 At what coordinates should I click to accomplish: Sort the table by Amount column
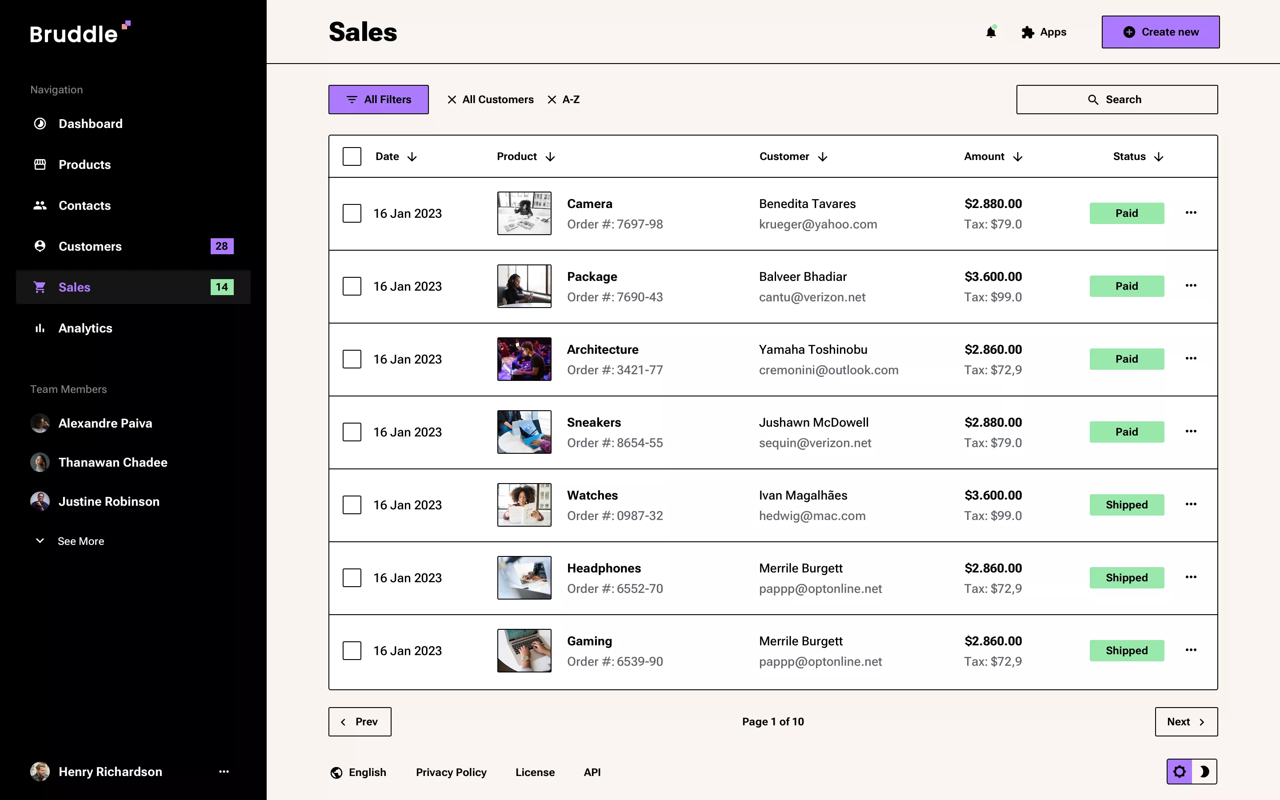tap(1018, 156)
